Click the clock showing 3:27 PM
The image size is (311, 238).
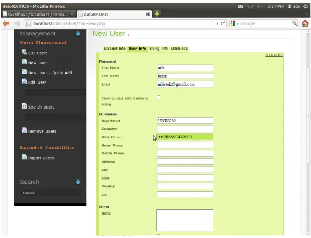tap(276, 6)
